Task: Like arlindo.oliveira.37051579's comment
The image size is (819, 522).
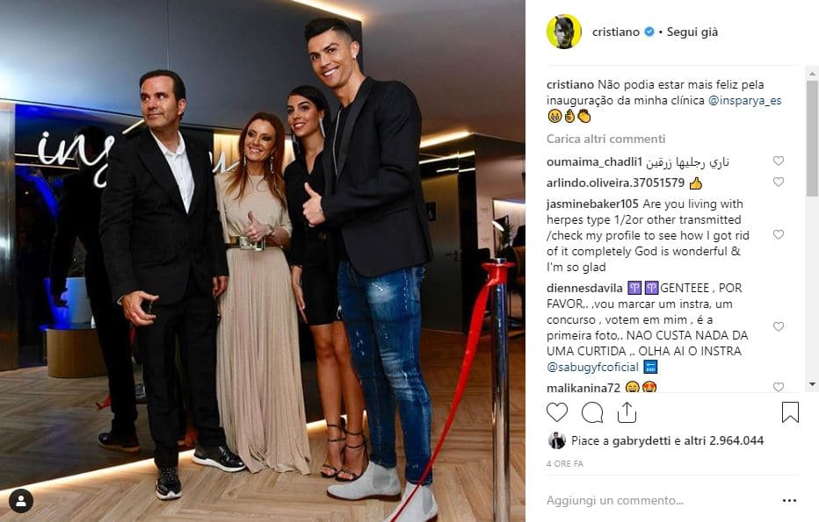Action: [x=779, y=182]
